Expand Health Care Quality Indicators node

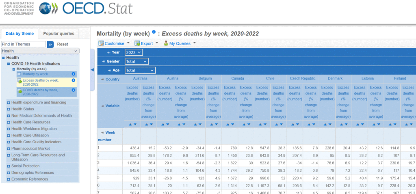tap(9, 142)
